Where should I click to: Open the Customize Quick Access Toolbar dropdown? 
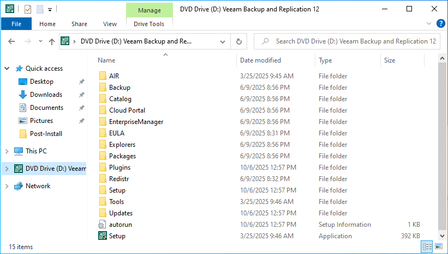pos(50,9)
